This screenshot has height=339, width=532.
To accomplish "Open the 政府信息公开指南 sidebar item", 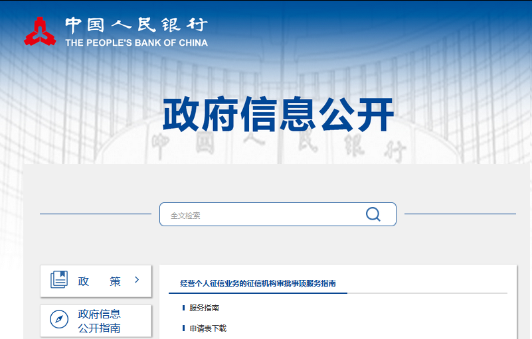I will pyautogui.click(x=99, y=321).
